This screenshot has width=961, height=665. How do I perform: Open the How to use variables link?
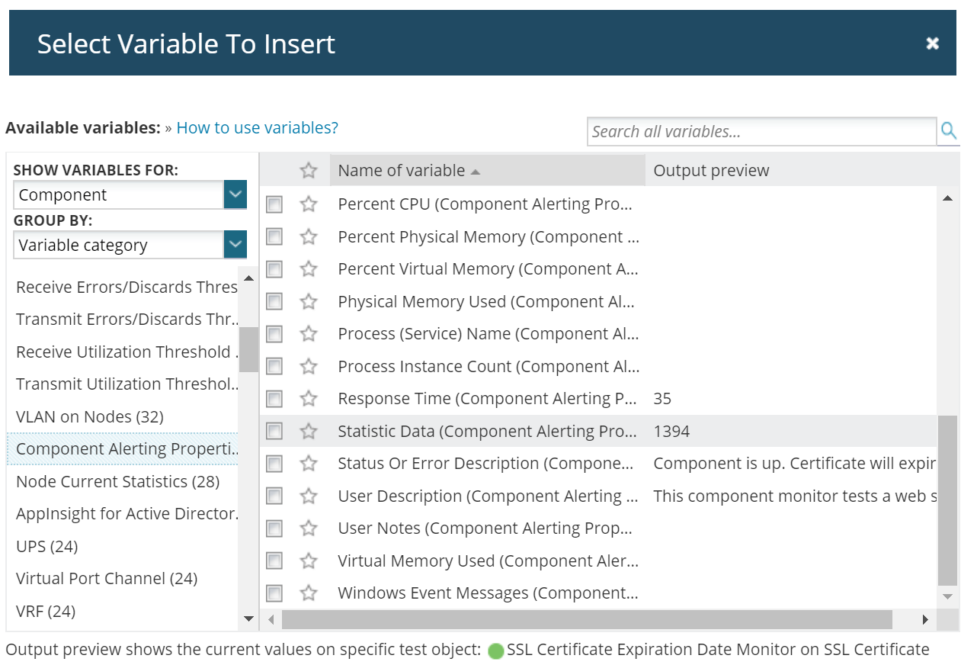257,128
